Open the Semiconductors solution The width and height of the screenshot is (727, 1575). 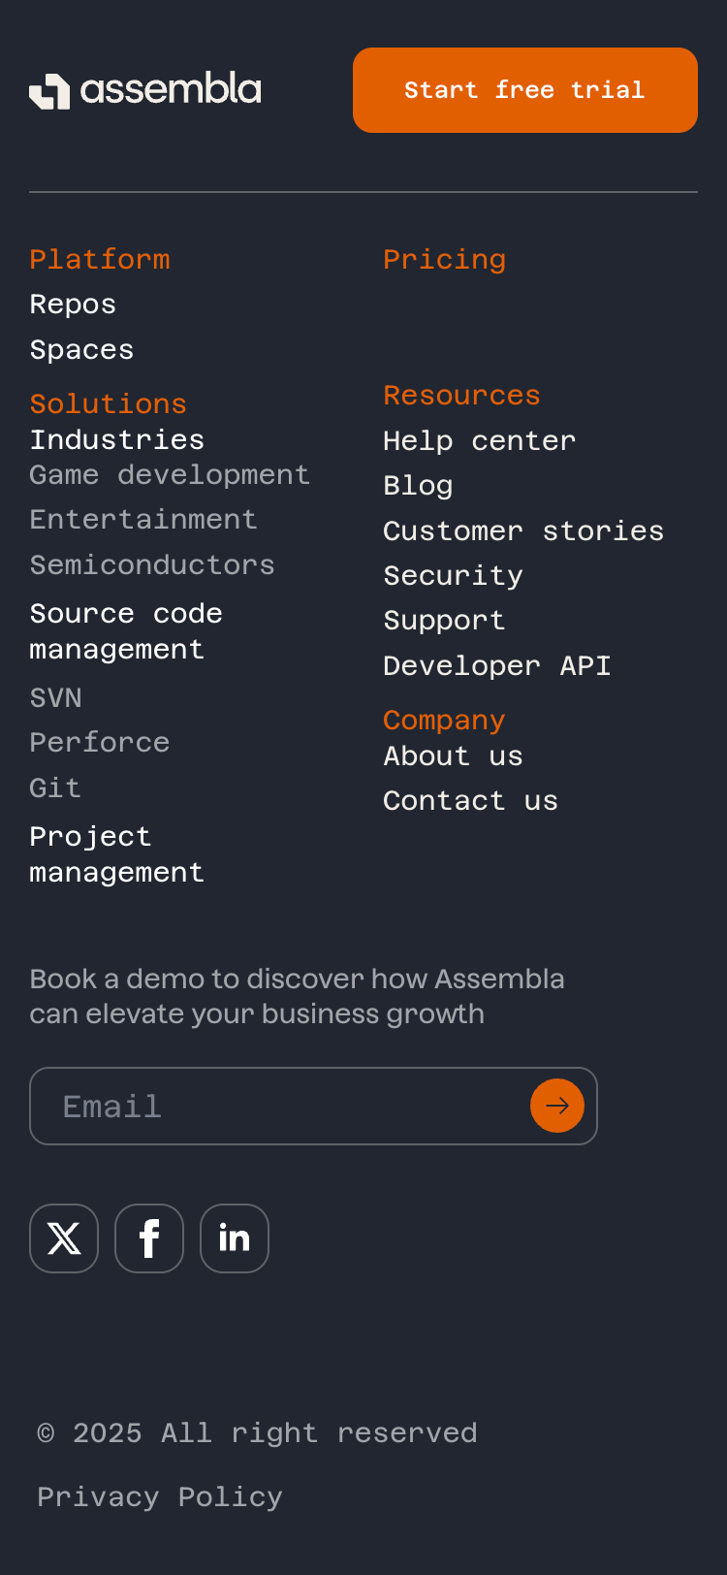152,563
